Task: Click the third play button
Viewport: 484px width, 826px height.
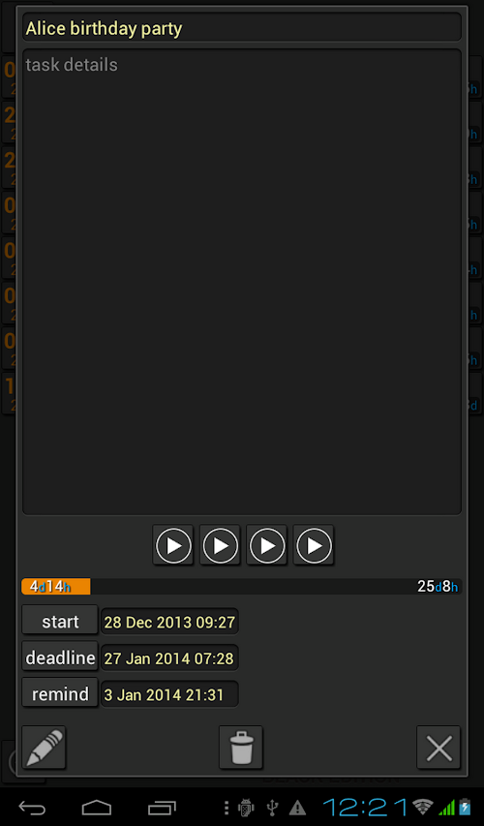Action: point(267,545)
